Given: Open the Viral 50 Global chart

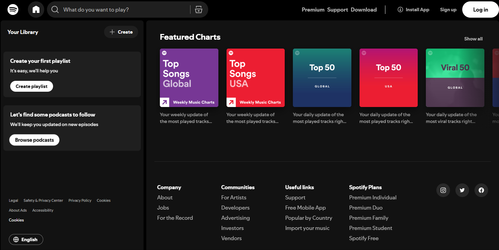Looking at the screenshot, I should 455,78.
